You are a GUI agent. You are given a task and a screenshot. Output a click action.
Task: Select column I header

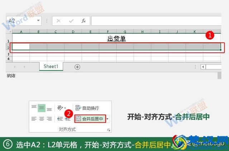pos(160,31)
